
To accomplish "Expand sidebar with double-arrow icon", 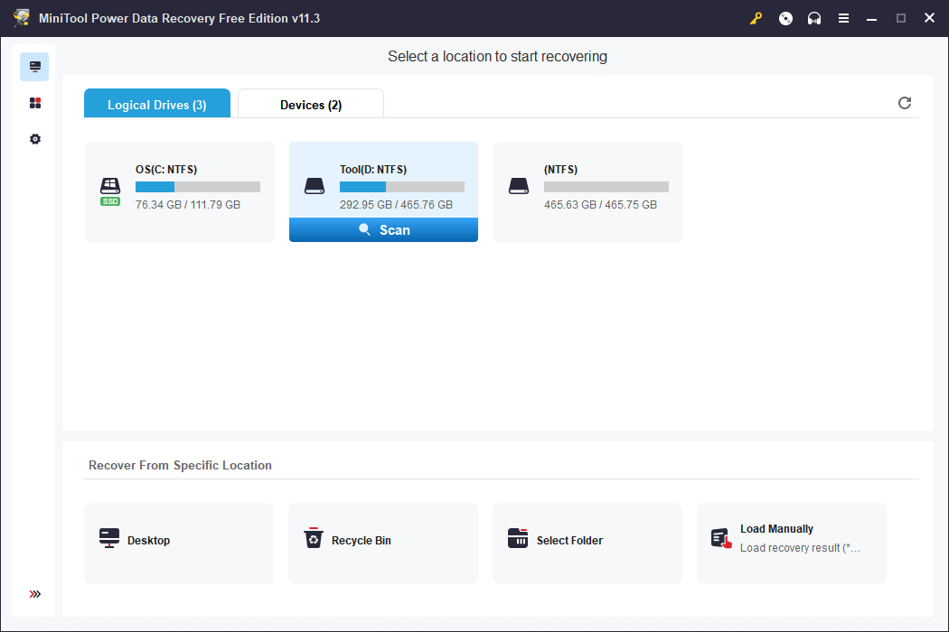I will click(35, 594).
